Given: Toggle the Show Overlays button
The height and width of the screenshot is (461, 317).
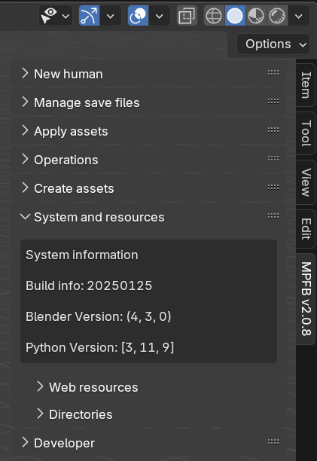Looking at the screenshot, I should click(x=138, y=16).
